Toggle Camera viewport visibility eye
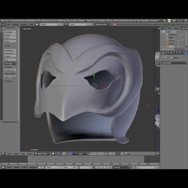The image size is (188, 188). 178,41
